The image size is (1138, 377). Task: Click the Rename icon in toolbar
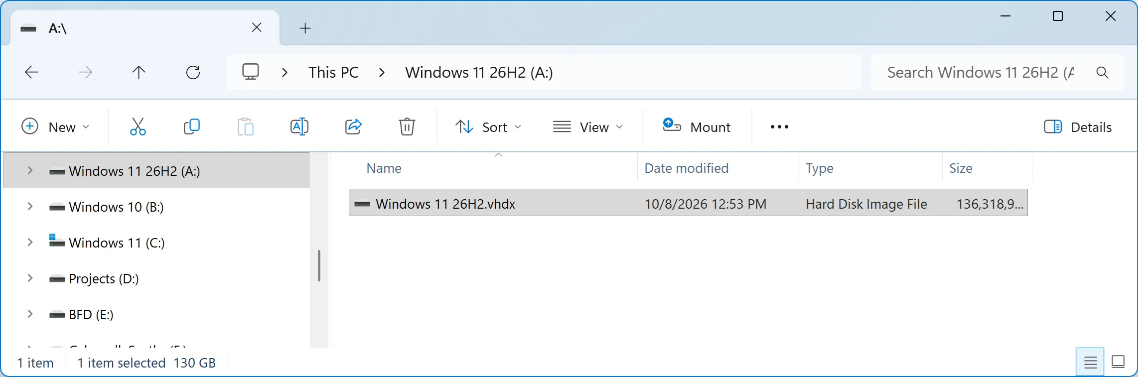[x=299, y=127]
